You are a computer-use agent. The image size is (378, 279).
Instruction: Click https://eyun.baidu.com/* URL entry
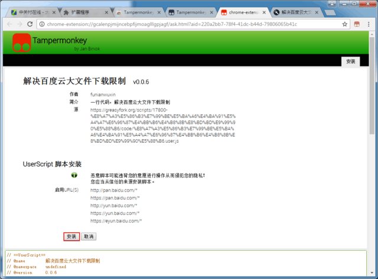click(x=116, y=221)
